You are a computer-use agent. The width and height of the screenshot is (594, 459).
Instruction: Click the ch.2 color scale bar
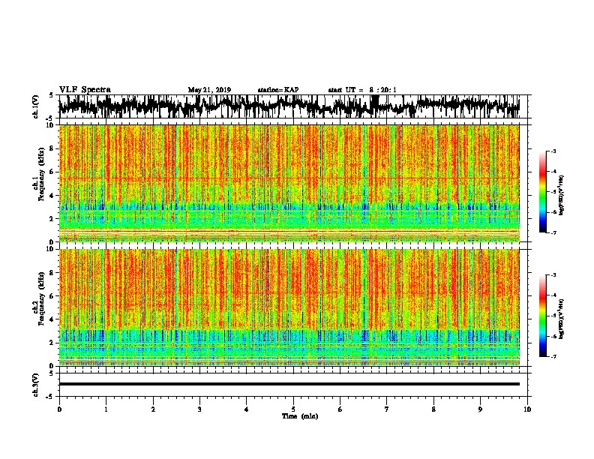542,316
